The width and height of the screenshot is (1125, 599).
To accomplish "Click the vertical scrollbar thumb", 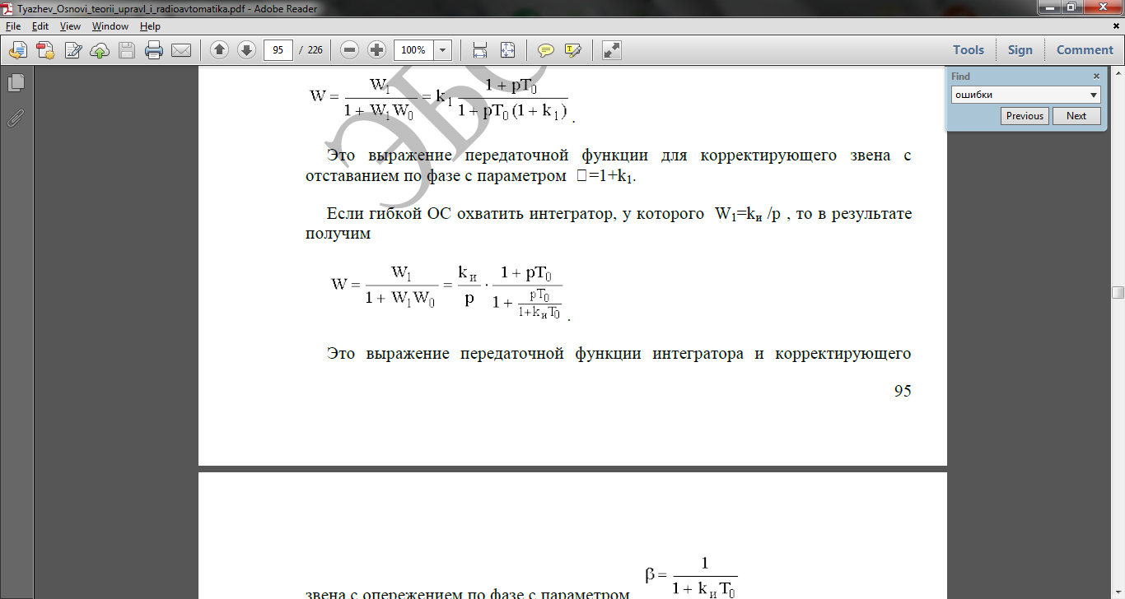I will (x=1118, y=292).
